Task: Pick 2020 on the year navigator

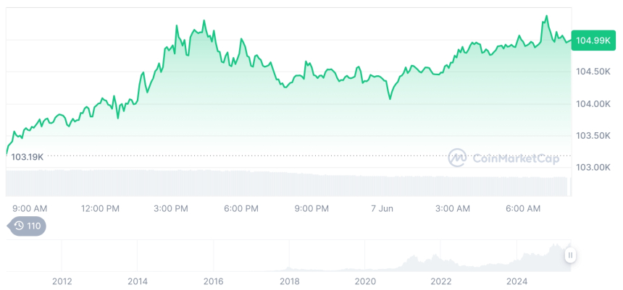Action: click(x=365, y=281)
